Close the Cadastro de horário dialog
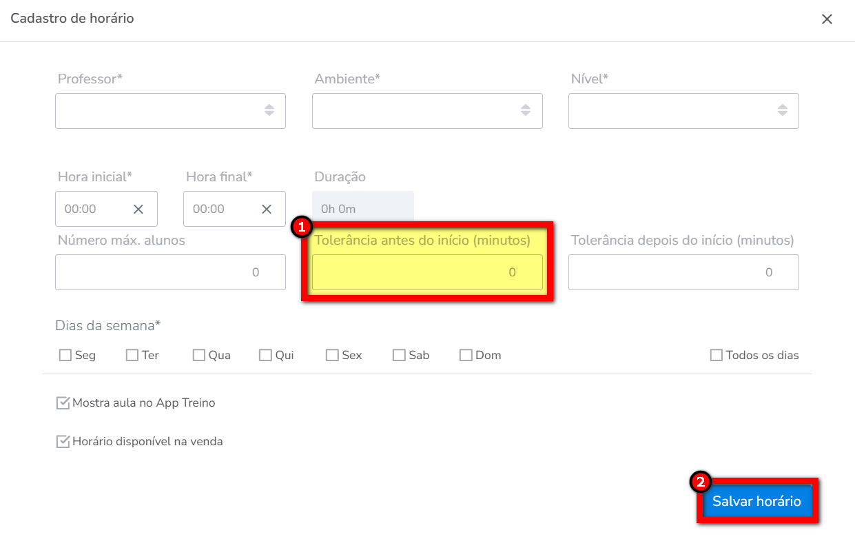Image resolution: width=855 pixels, height=539 pixels. (827, 19)
